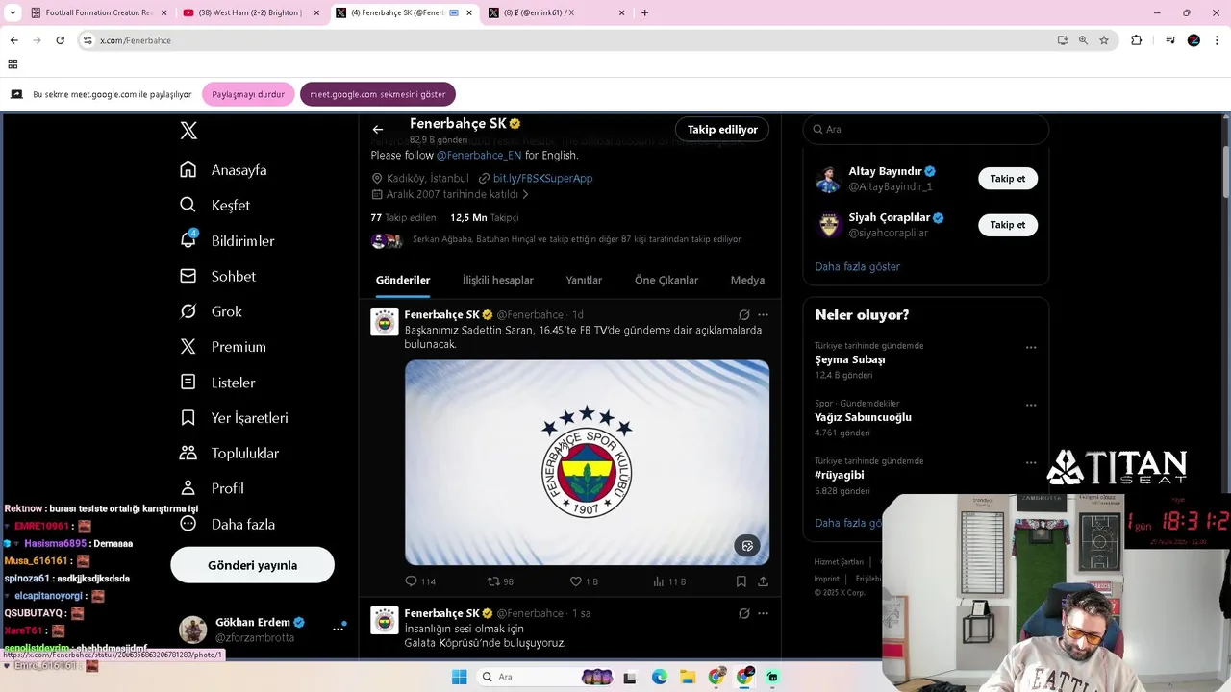Open @Fenerbahce_EN mention link

[479, 155]
